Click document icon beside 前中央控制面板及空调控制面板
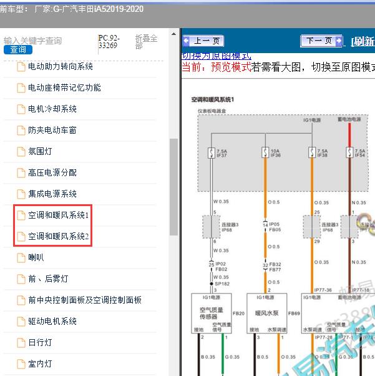Screen dimensions: 375x376 coord(21,300)
